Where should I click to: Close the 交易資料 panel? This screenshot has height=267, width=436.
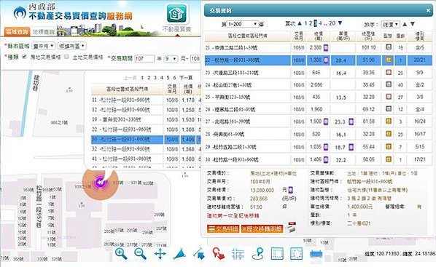[x=428, y=10]
